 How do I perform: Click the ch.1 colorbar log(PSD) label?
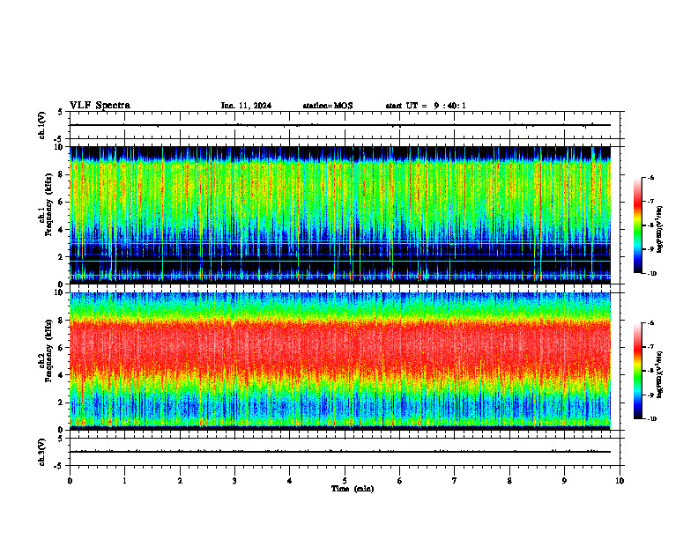[x=660, y=230]
